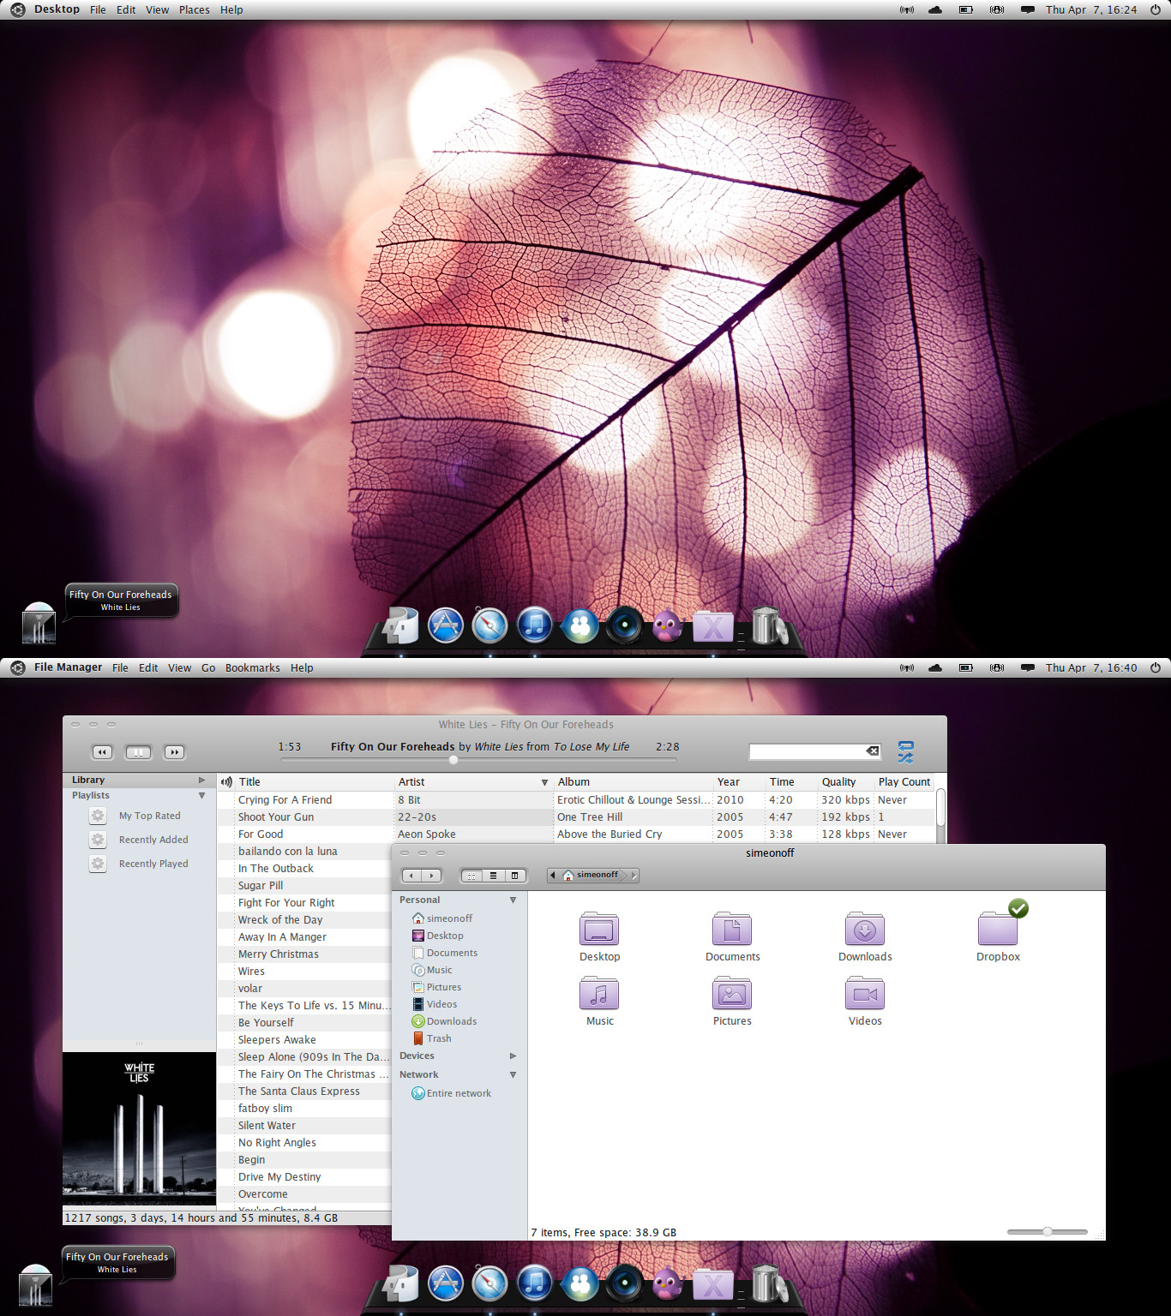Switch file manager to list view
Viewport: 1171px width, 1316px height.
pyautogui.click(x=493, y=876)
